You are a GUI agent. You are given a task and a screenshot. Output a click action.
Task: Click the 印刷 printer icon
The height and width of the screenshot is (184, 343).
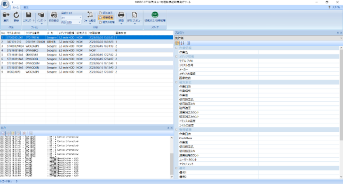click(x=121, y=15)
